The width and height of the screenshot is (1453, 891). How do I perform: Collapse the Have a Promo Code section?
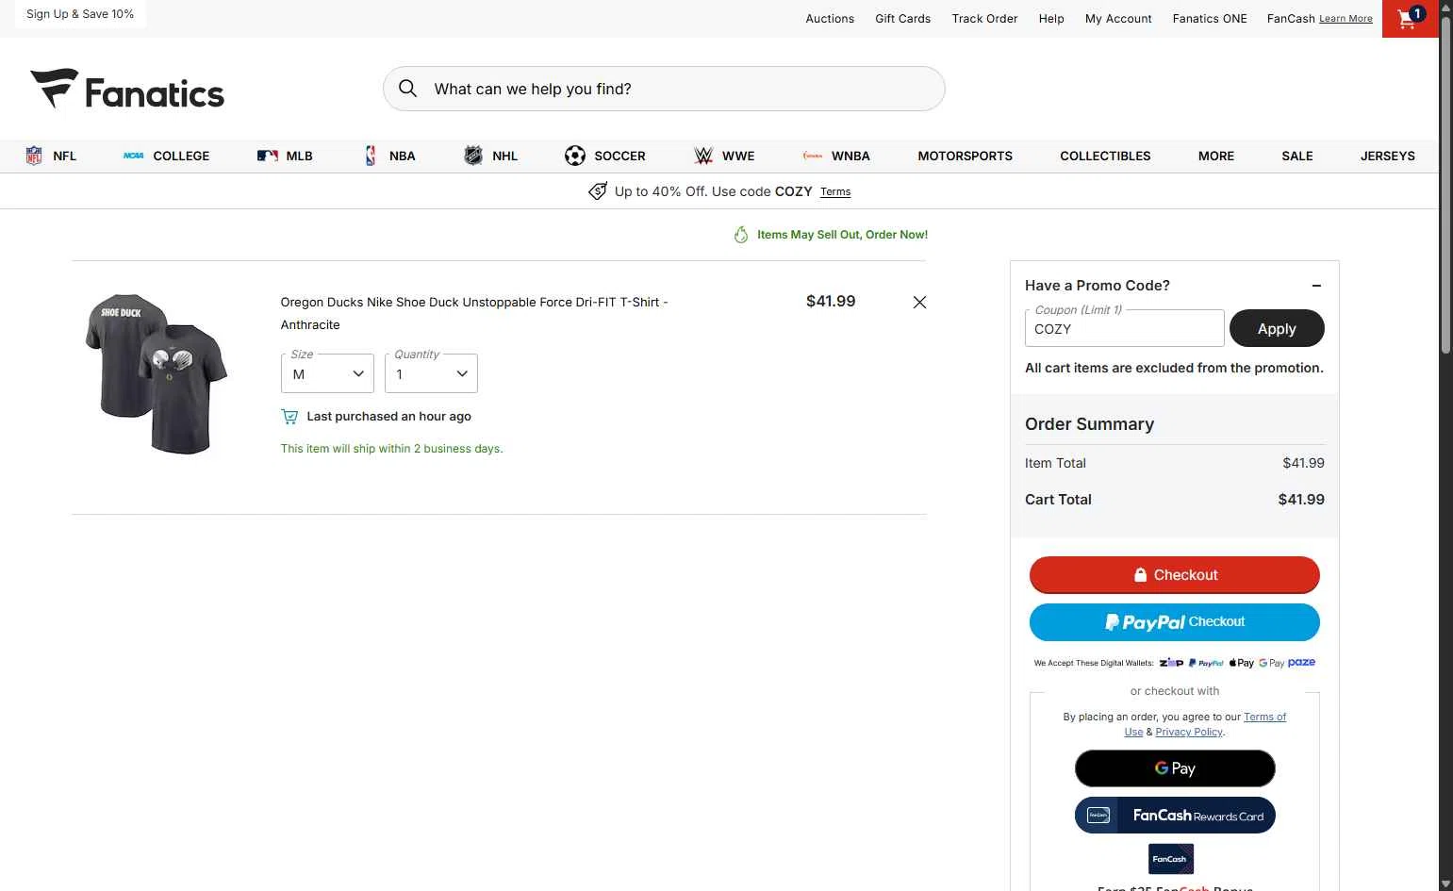coord(1316,286)
